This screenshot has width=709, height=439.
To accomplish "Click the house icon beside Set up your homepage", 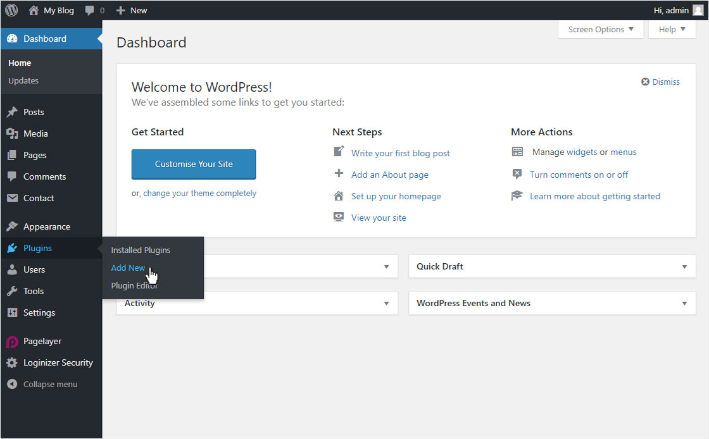I will (339, 195).
